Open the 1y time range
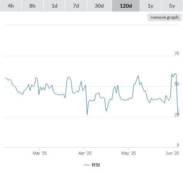 151,6
